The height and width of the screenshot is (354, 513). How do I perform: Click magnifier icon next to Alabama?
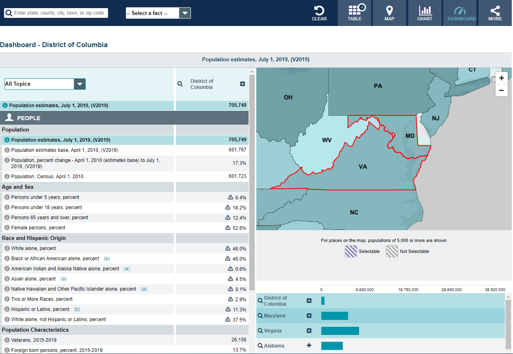coord(260,346)
